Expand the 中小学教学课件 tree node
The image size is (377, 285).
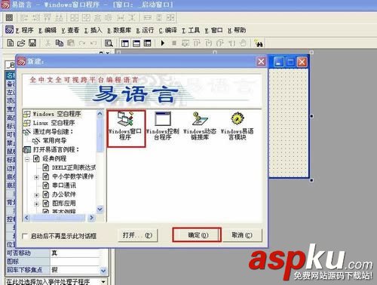tap(36, 177)
